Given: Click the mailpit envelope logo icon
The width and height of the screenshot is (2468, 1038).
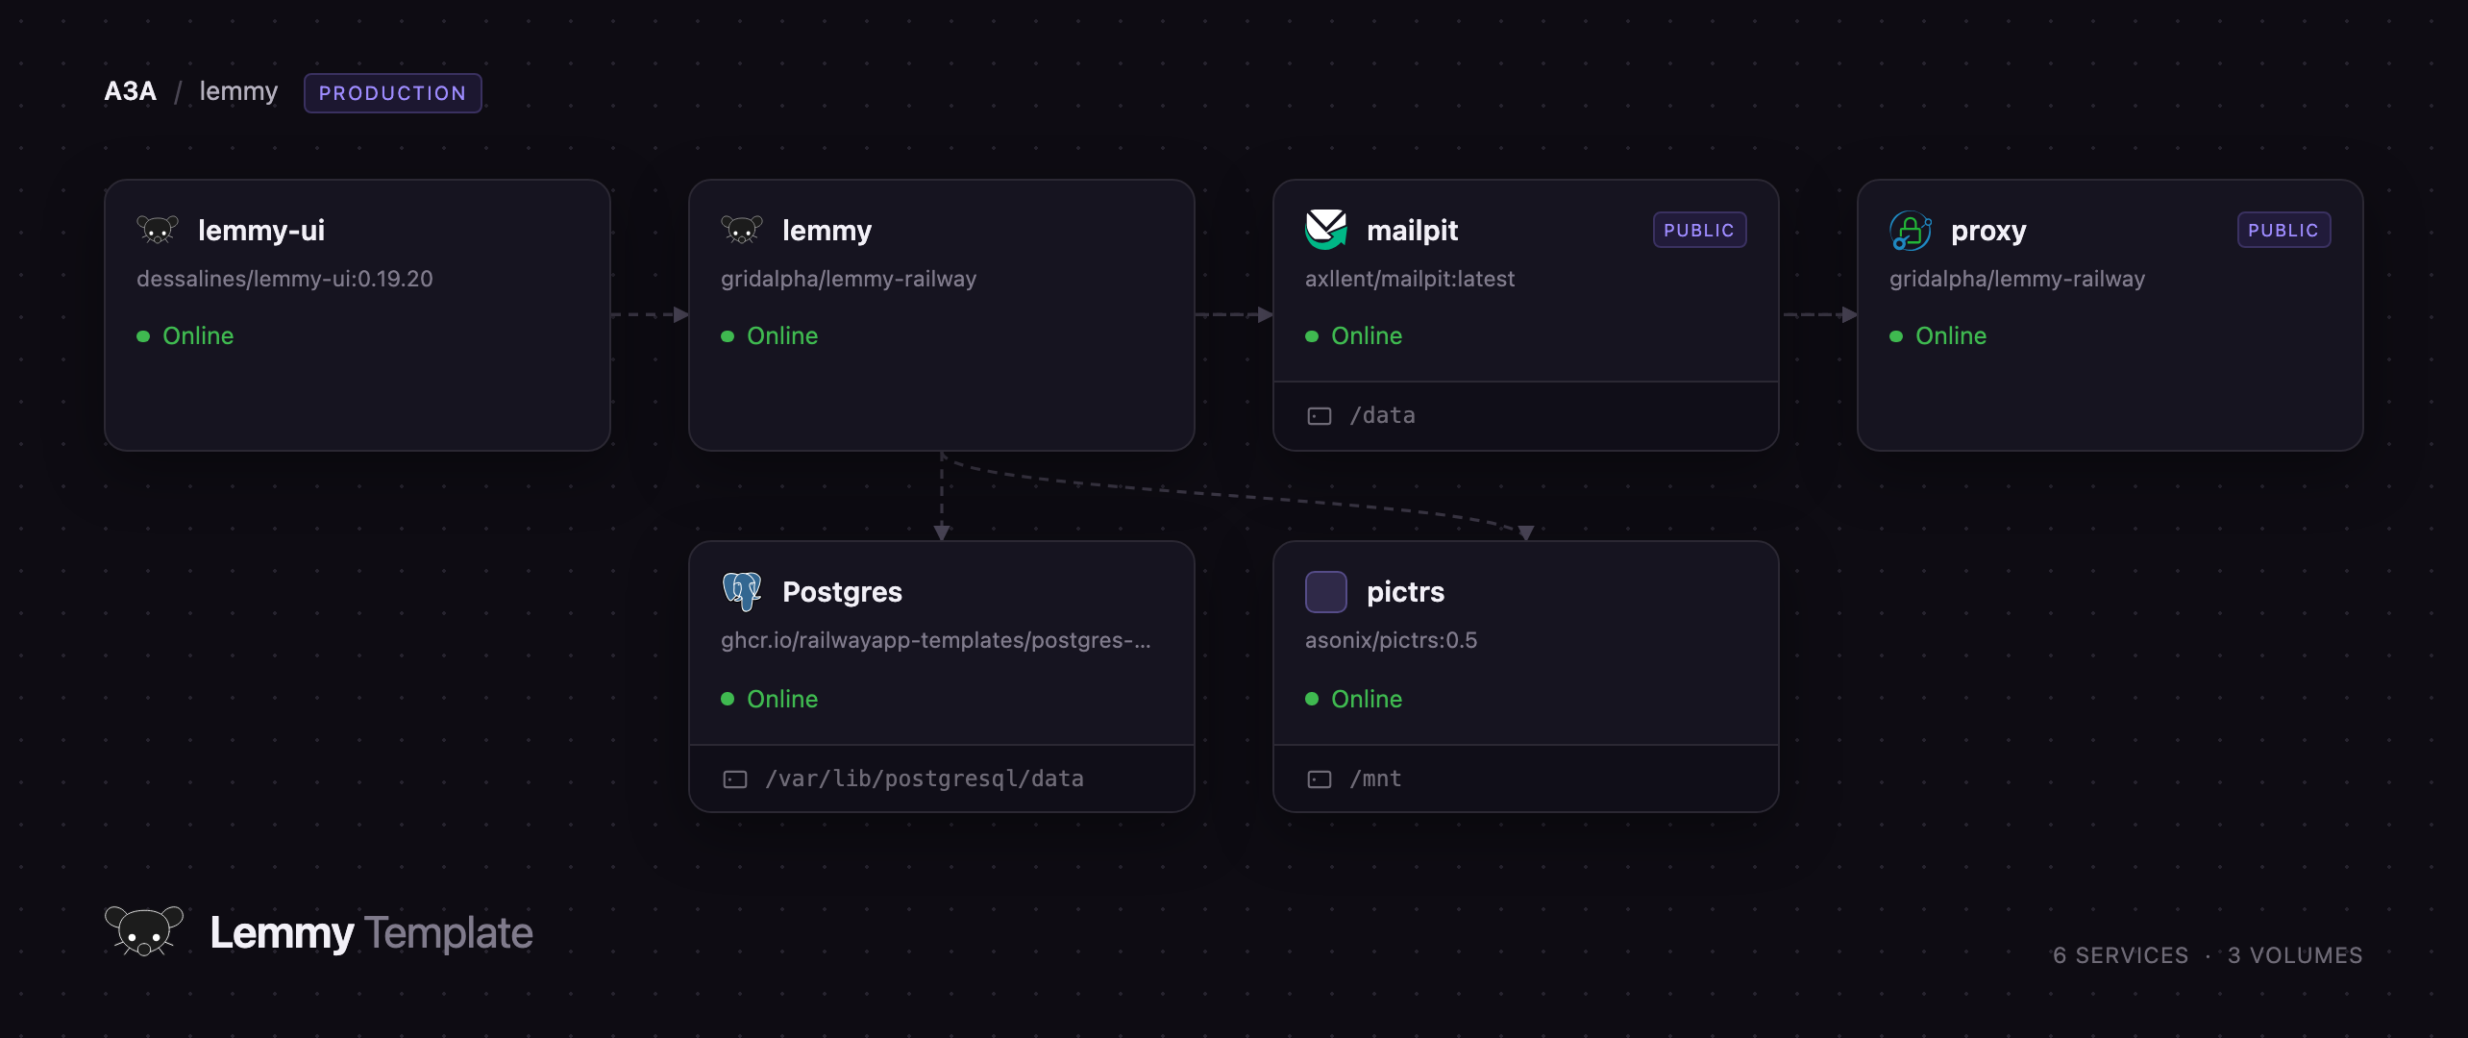Looking at the screenshot, I should tap(1326, 230).
